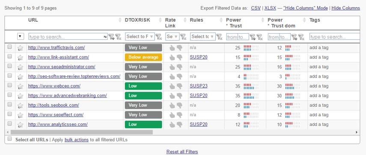Star the seoadministrator.com row

point(20,67)
